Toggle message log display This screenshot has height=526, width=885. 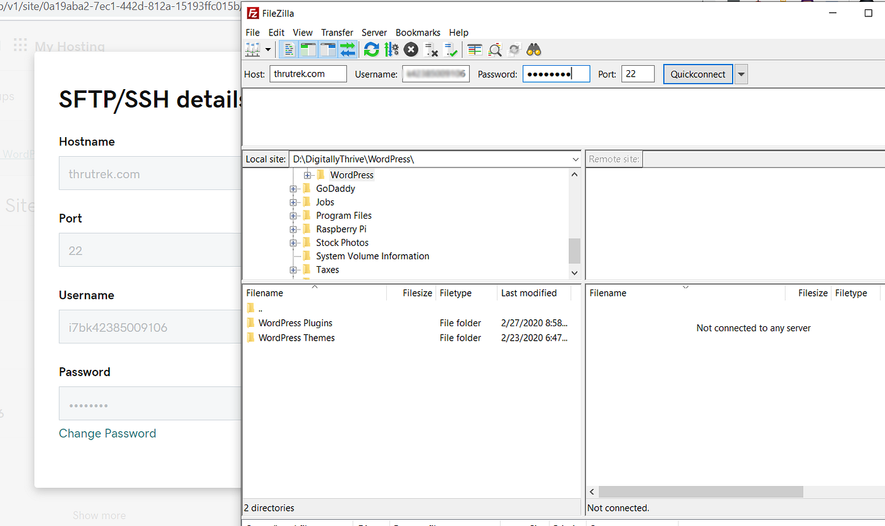(x=289, y=49)
